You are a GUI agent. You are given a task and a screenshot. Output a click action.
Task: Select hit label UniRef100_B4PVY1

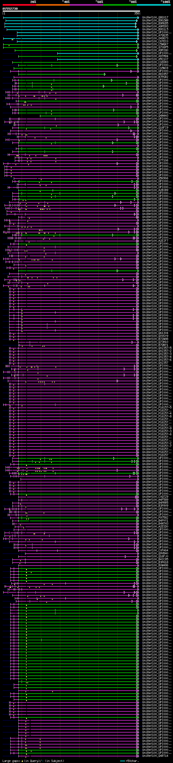[x=155, y=520]
